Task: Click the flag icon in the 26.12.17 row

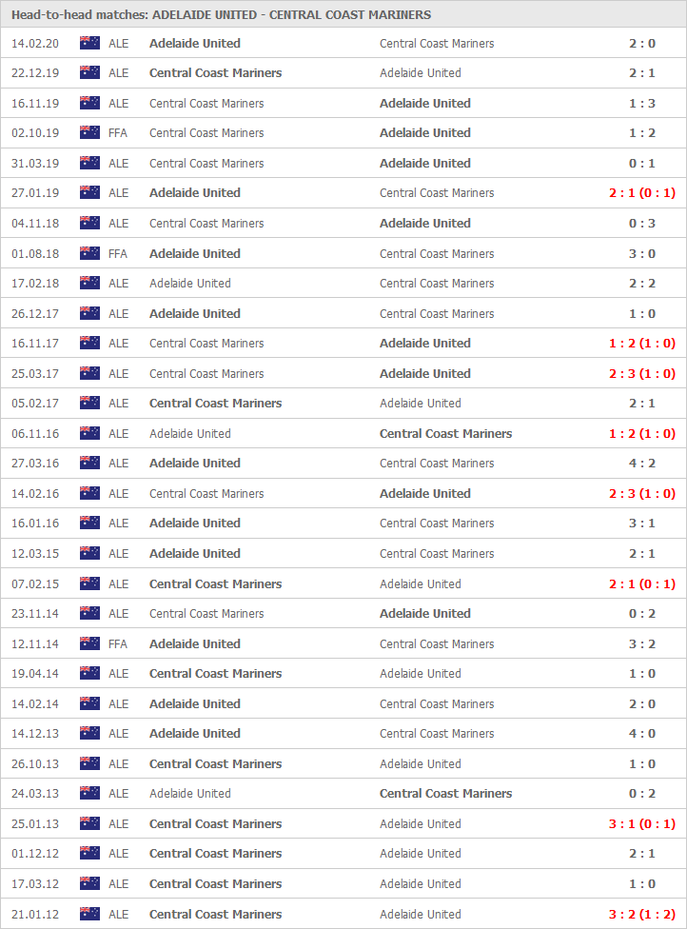Action: click(89, 313)
